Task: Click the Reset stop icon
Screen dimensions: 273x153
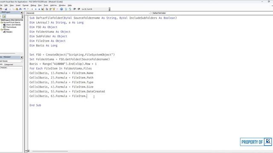Action: click(x=39, y=9)
